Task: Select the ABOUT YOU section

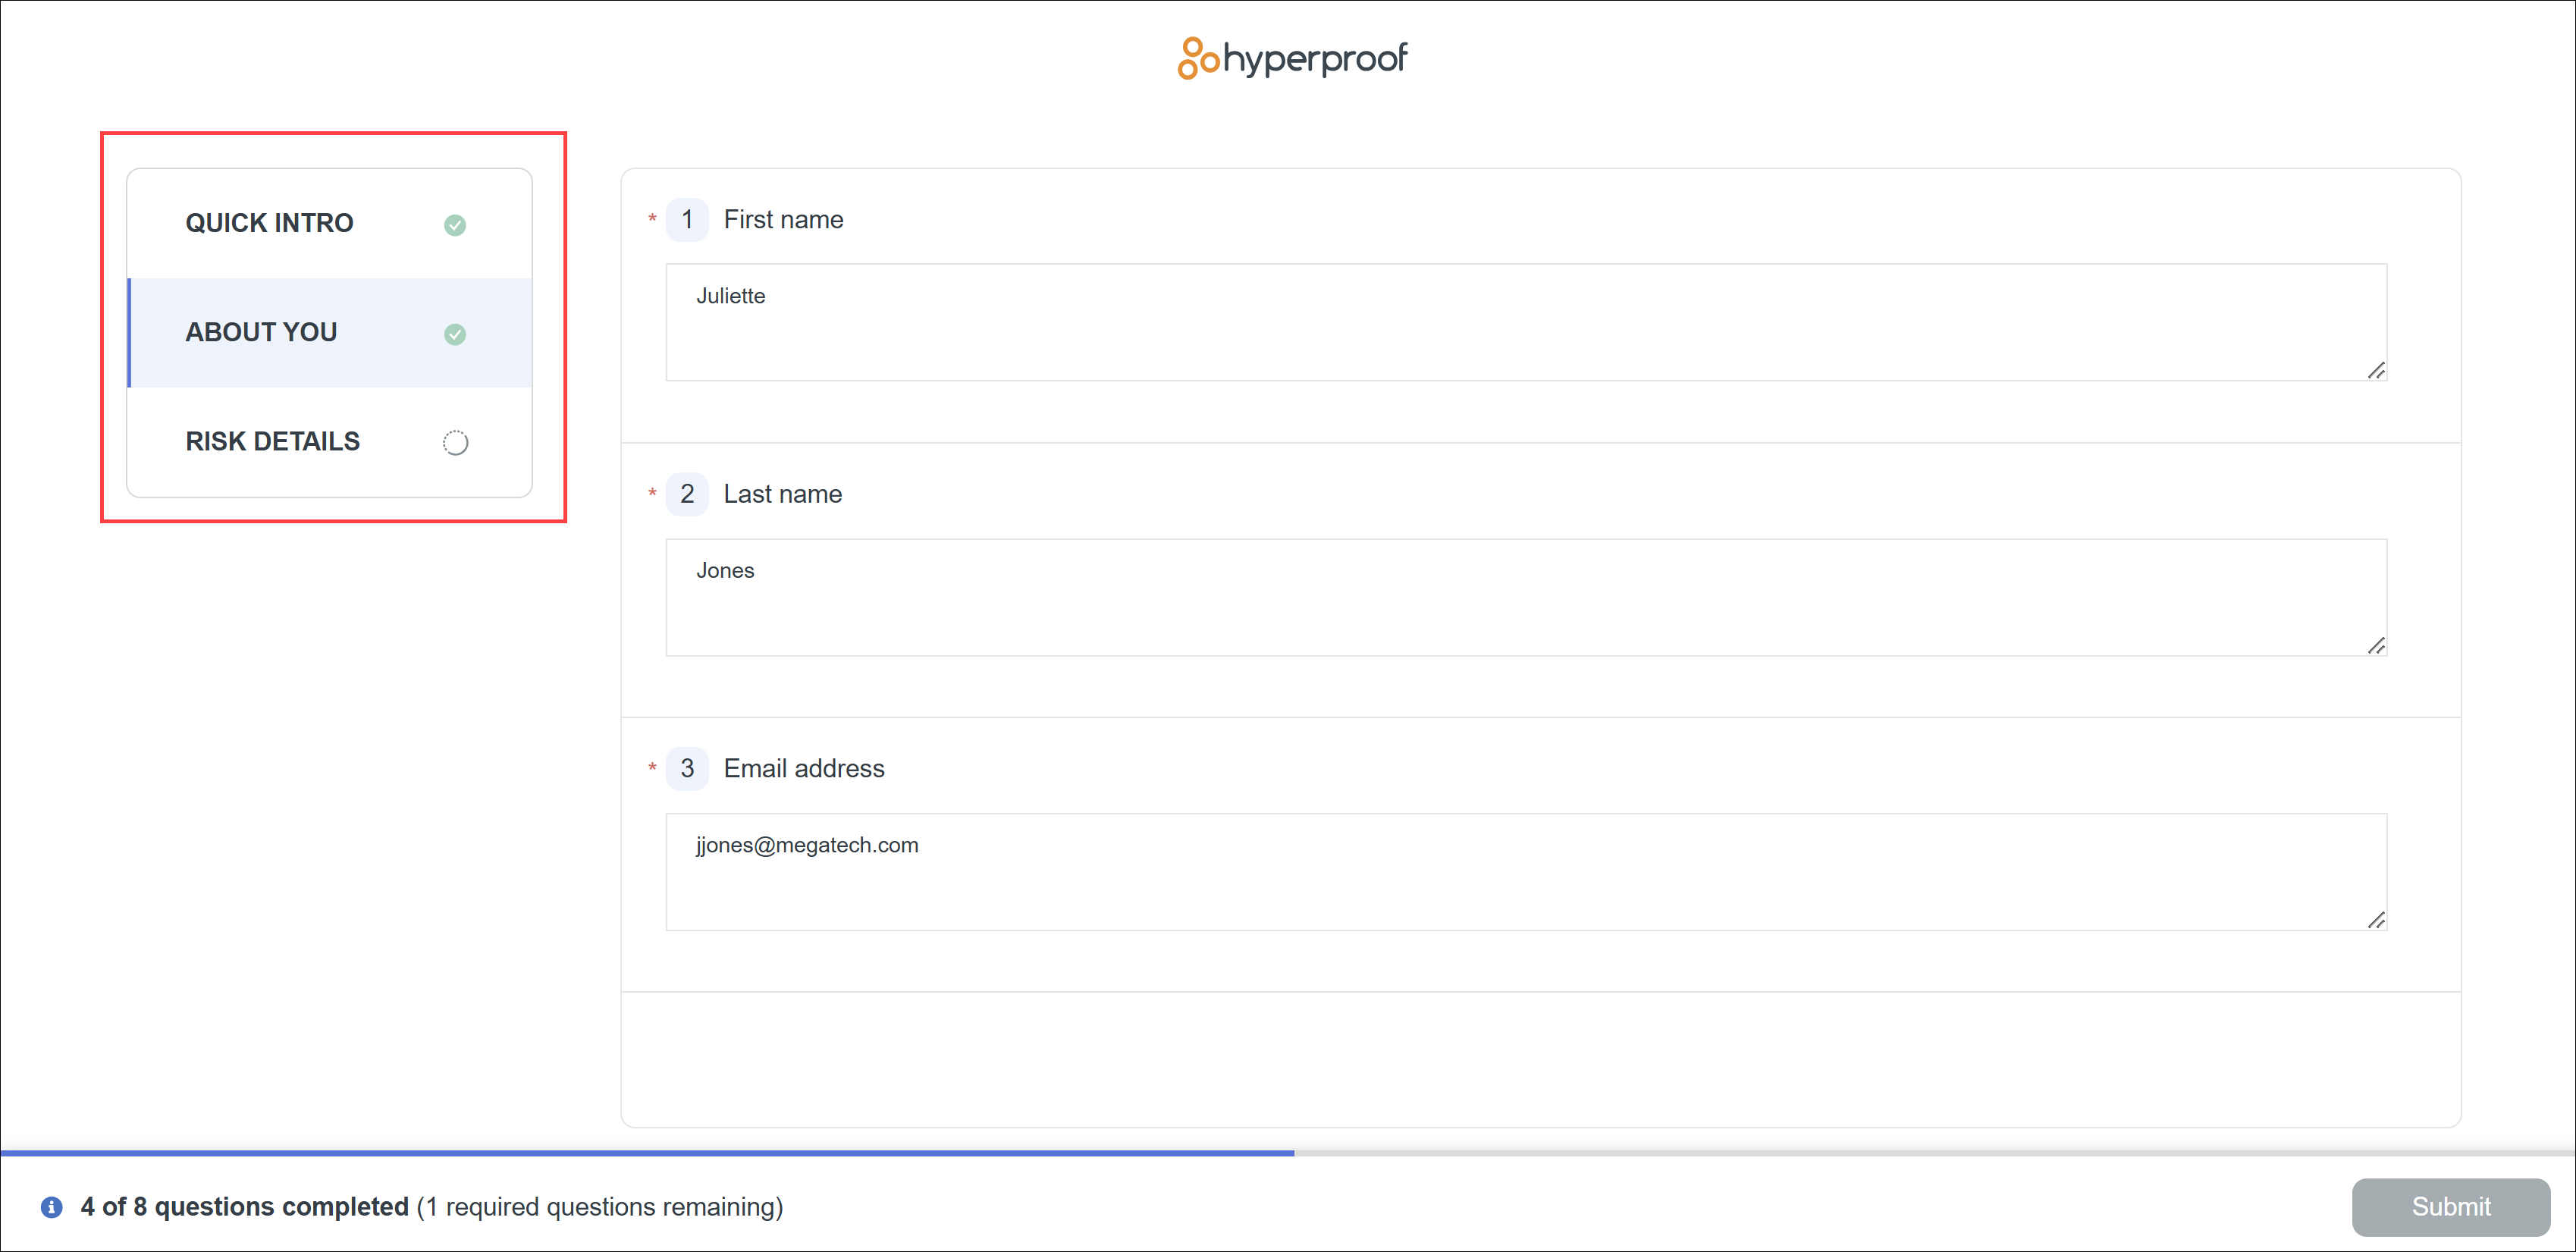Action: pos(262,332)
